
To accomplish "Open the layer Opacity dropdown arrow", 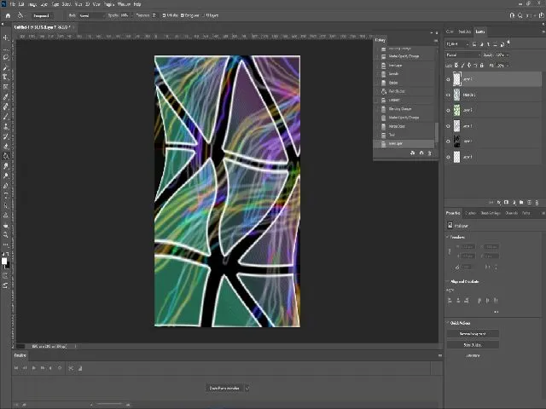I will (508, 55).
